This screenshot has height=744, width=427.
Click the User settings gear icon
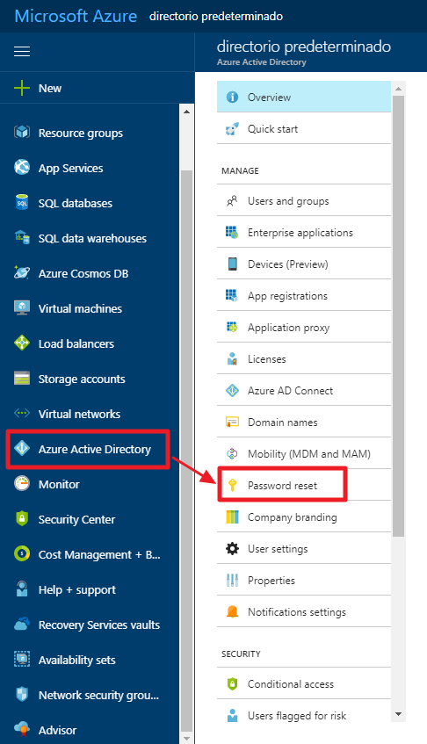(x=232, y=548)
